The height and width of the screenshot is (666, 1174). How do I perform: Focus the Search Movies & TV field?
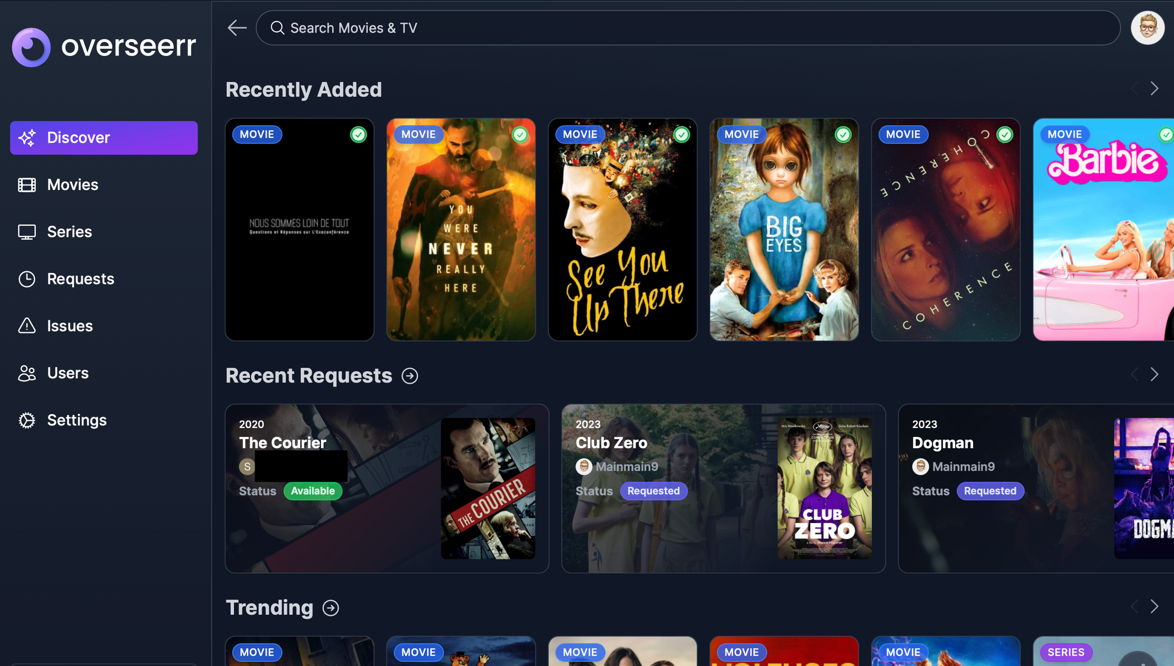[x=688, y=27]
